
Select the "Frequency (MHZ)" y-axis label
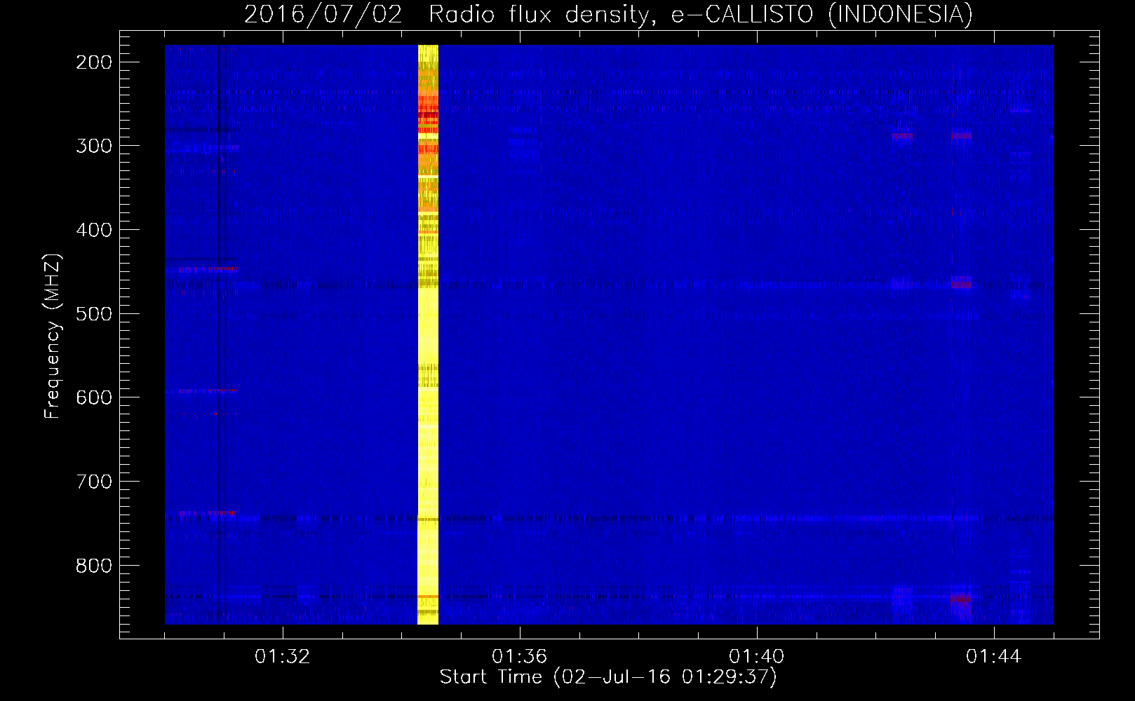click(53, 336)
